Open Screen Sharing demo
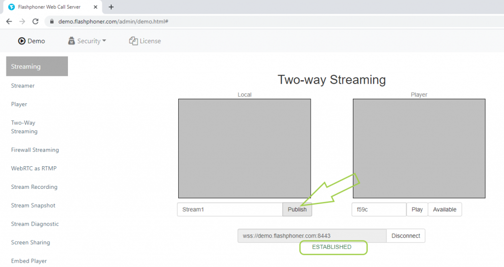The image size is (504, 267). [31, 242]
